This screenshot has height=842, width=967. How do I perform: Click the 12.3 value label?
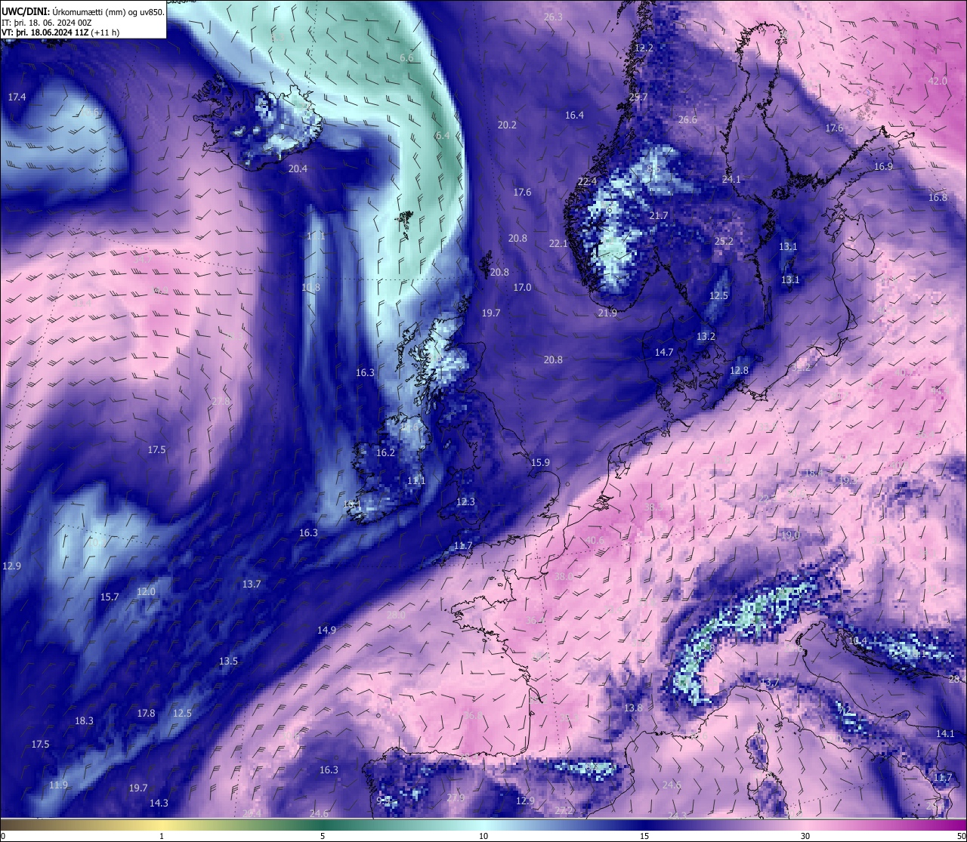tap(465, 502)
